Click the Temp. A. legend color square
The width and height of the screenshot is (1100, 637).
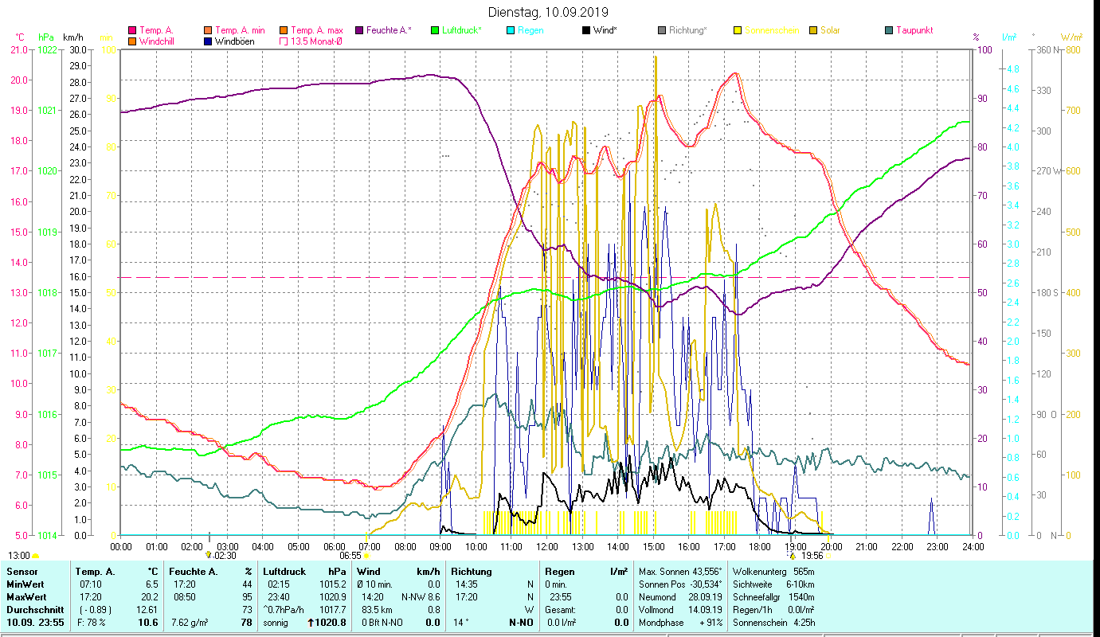click(132, 31)
